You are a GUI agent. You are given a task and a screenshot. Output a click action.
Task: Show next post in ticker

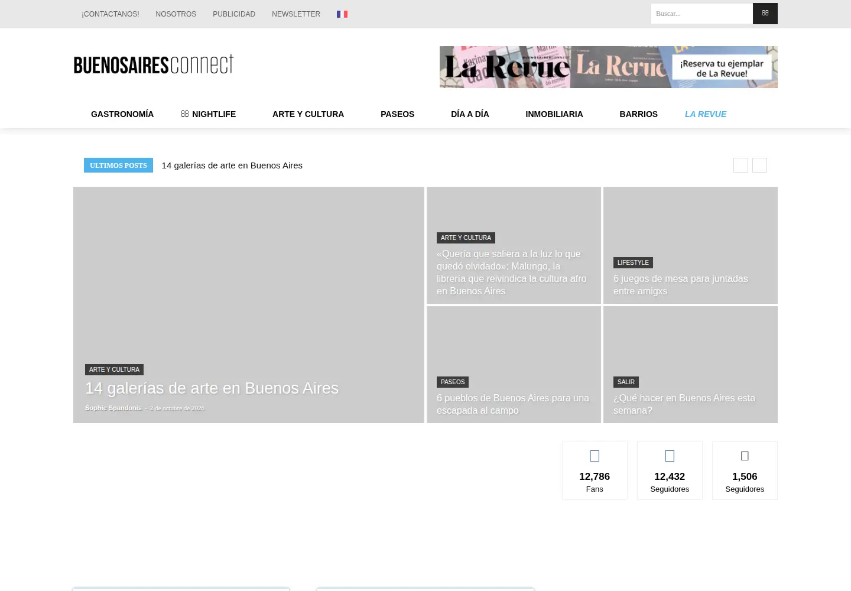click(759, 165)
